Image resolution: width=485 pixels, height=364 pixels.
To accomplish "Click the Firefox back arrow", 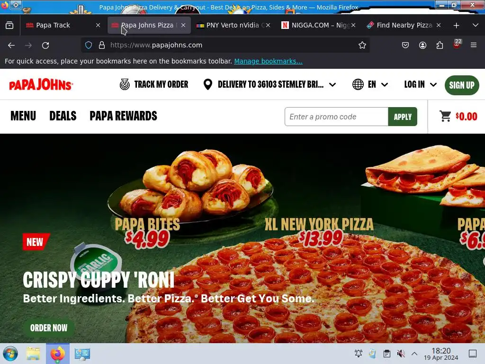I will (x=11, y=45).
